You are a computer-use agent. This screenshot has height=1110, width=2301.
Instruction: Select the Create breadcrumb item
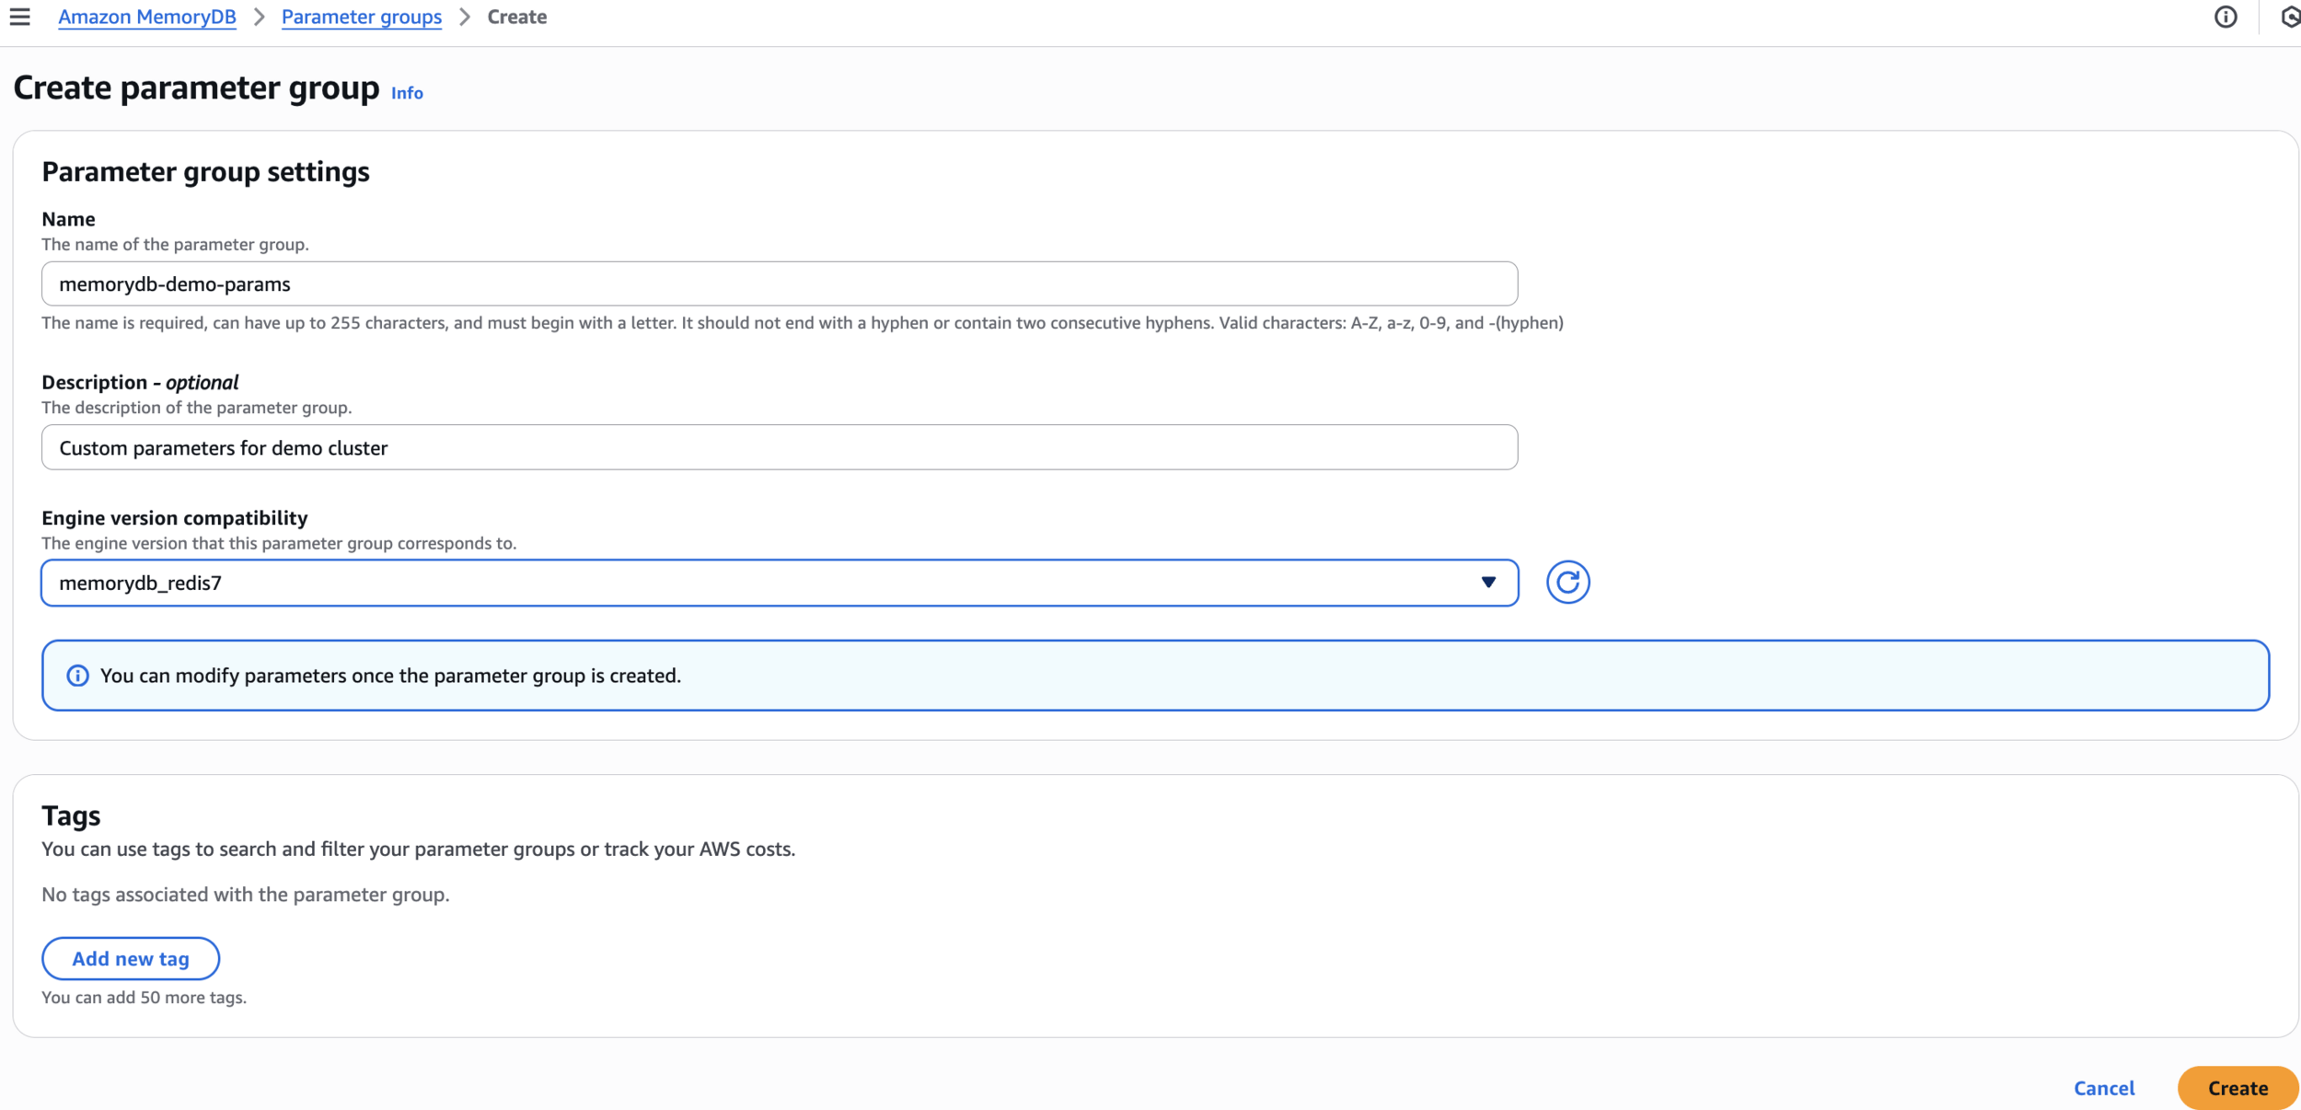pos(516,17)
